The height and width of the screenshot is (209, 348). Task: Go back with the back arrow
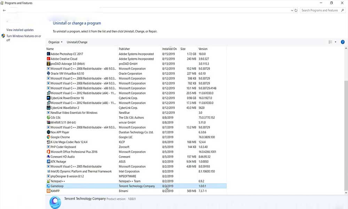click(x=4, y=10)
